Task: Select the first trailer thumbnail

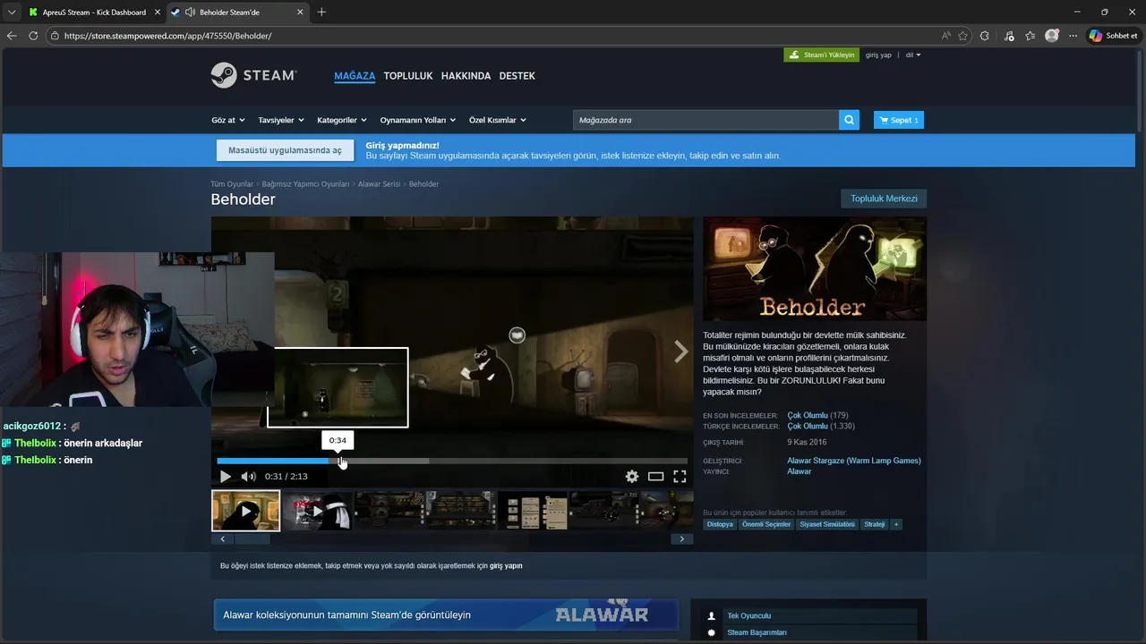Action: (x=245, y=511)
